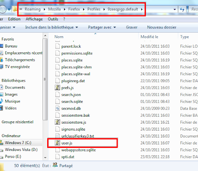
Task: Open Partager avec dropdown menu
Action: click(x=102, y=27)
